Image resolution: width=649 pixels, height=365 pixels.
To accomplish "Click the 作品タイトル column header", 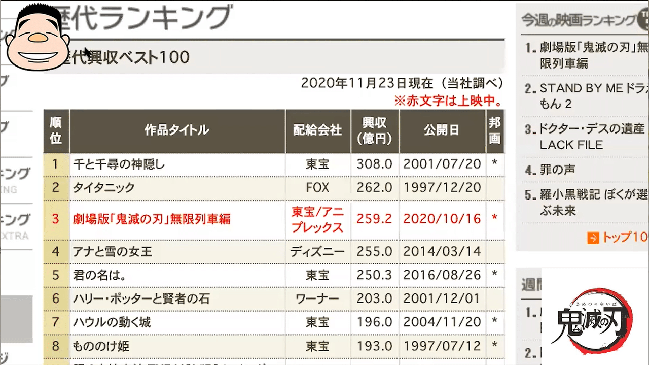I will click(176, 130).
